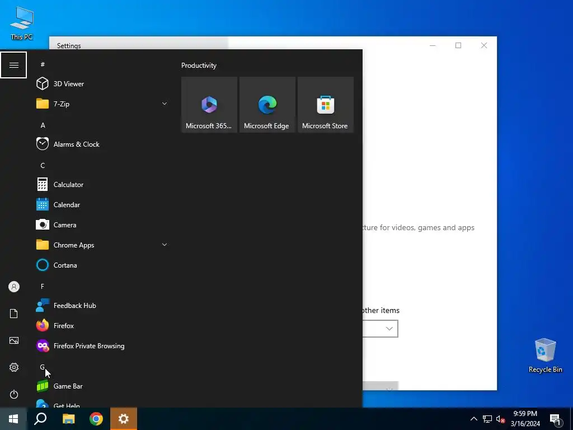
Task: Open the Microsoft Edge tile
Action: (267, 105)
